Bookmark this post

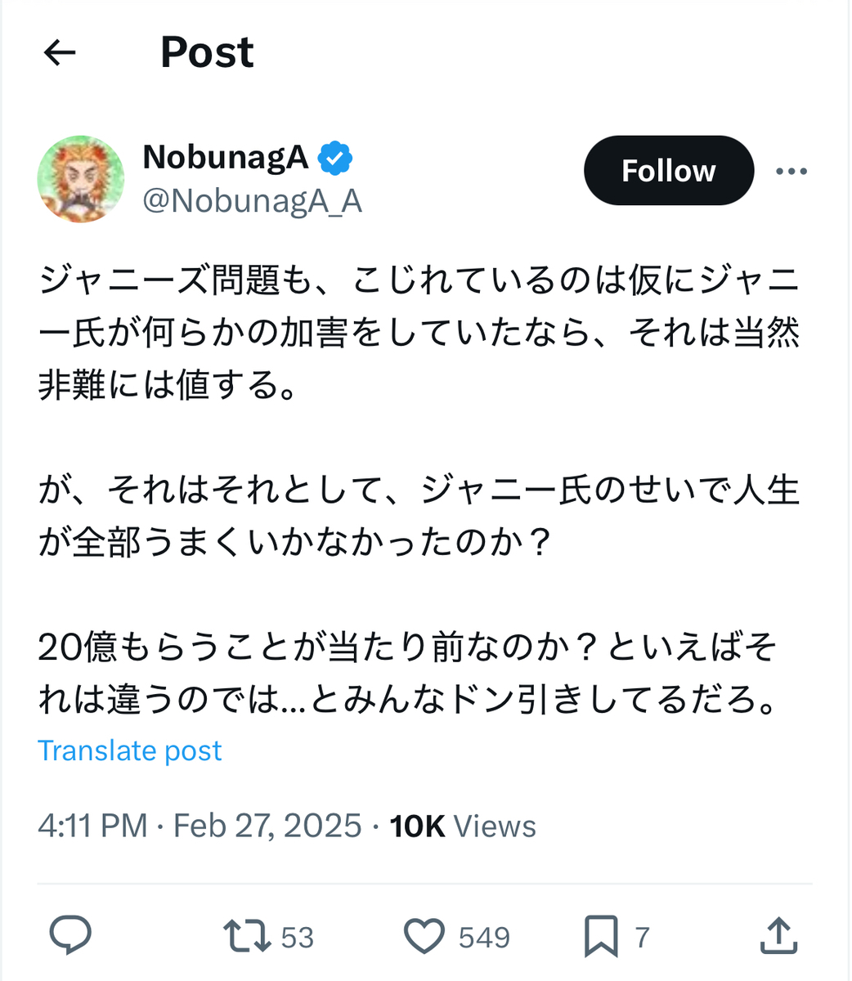(x=601, y=937)
